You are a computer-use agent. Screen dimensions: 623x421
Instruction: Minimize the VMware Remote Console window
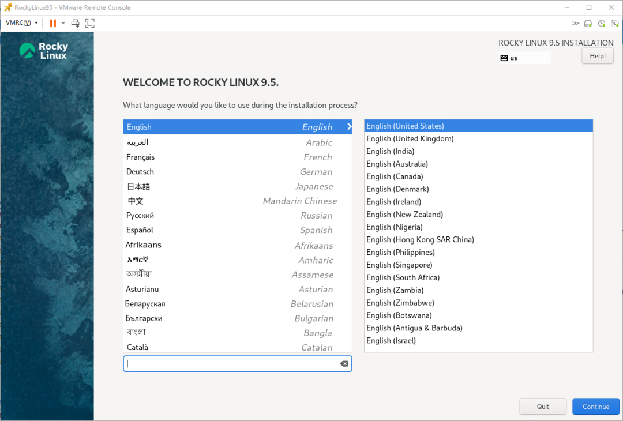(567, 7)
